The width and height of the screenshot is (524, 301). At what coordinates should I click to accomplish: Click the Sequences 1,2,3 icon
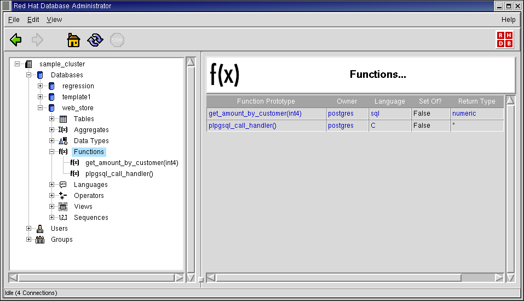coord(63,218)
